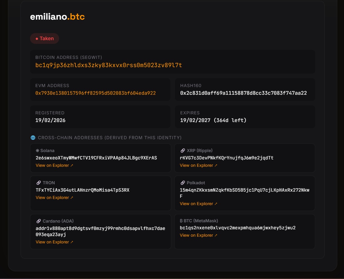This screenshot has width=344, height=279.
Task: Click the Registered date value
Action: pyautogui.click(x=50, y=120)
